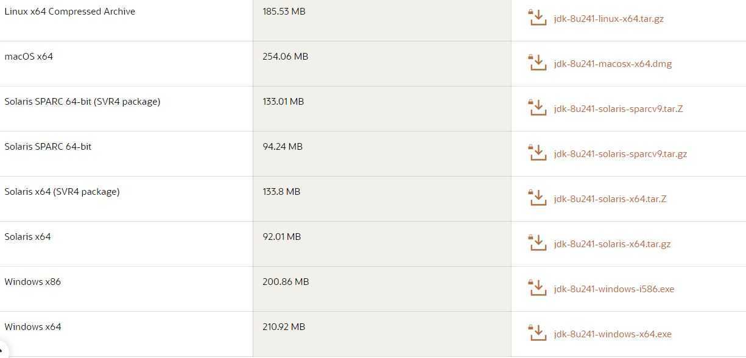746x358 pixels.
Task: Click the Windows x64 product description
Action: click(33, 327)
